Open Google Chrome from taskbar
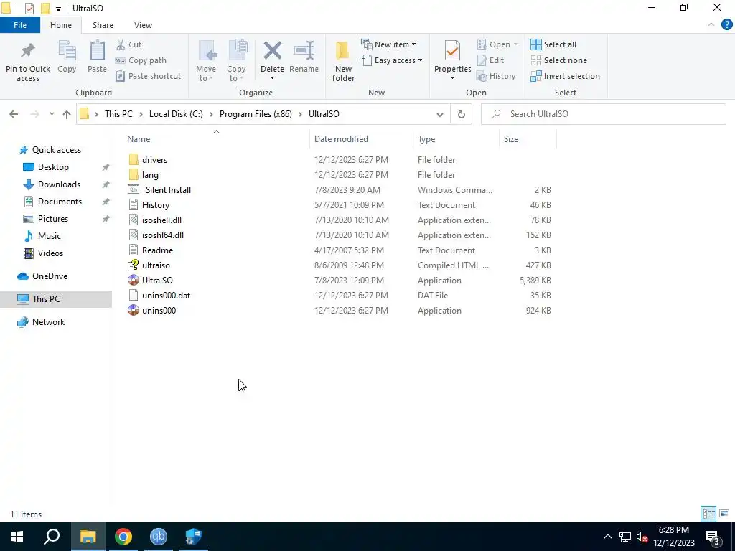The image size is (735, 551). pyautogui.click(x=123, y=537)
